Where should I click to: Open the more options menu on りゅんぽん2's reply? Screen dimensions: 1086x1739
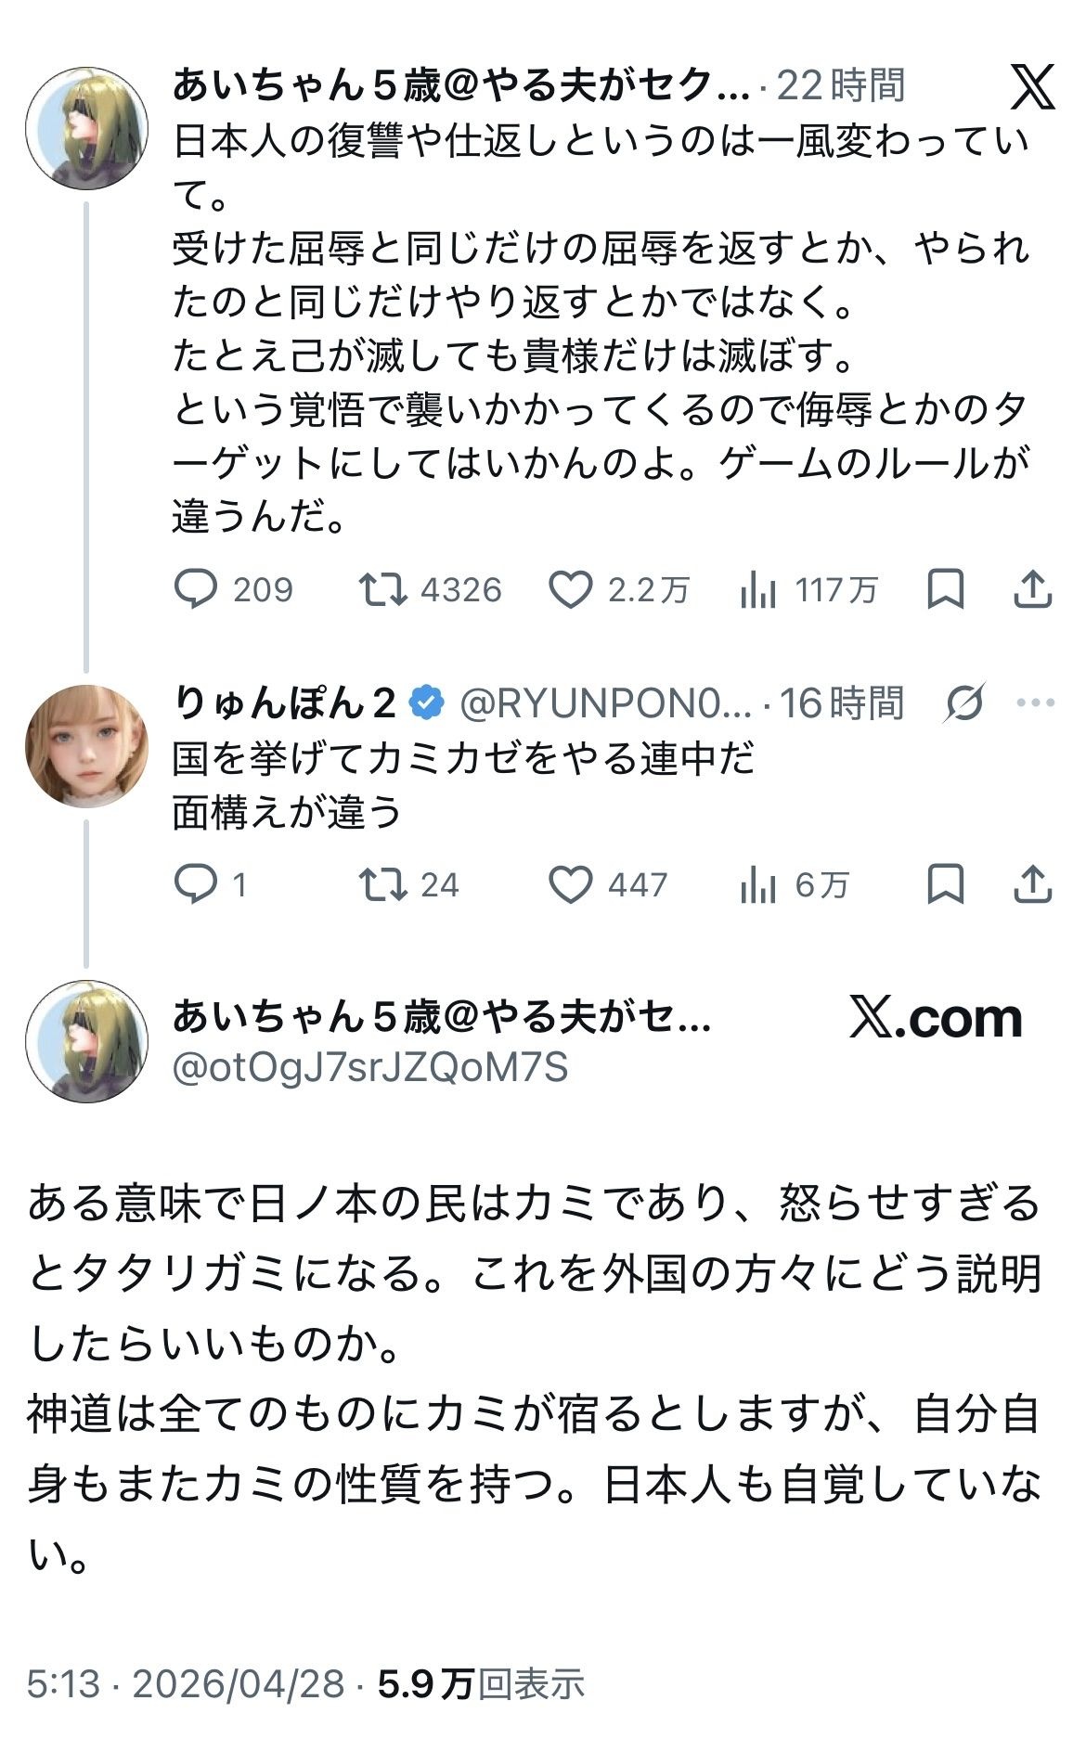(1036, 703)
